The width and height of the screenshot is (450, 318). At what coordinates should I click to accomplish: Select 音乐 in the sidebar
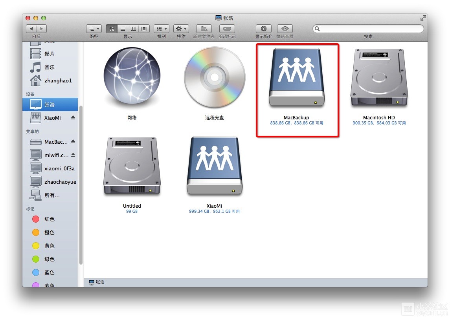tap(50, 67)
